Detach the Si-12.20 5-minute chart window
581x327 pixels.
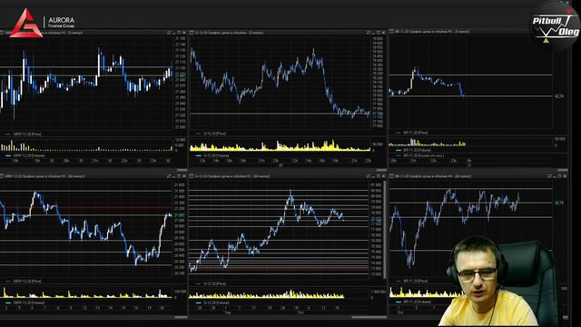point(369,33)
